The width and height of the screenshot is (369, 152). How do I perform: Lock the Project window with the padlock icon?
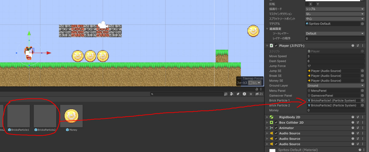click(x=257, y=89)
